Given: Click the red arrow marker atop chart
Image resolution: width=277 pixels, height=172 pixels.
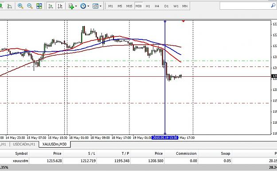Looking at the screenshot, I should tap(183, 21).
